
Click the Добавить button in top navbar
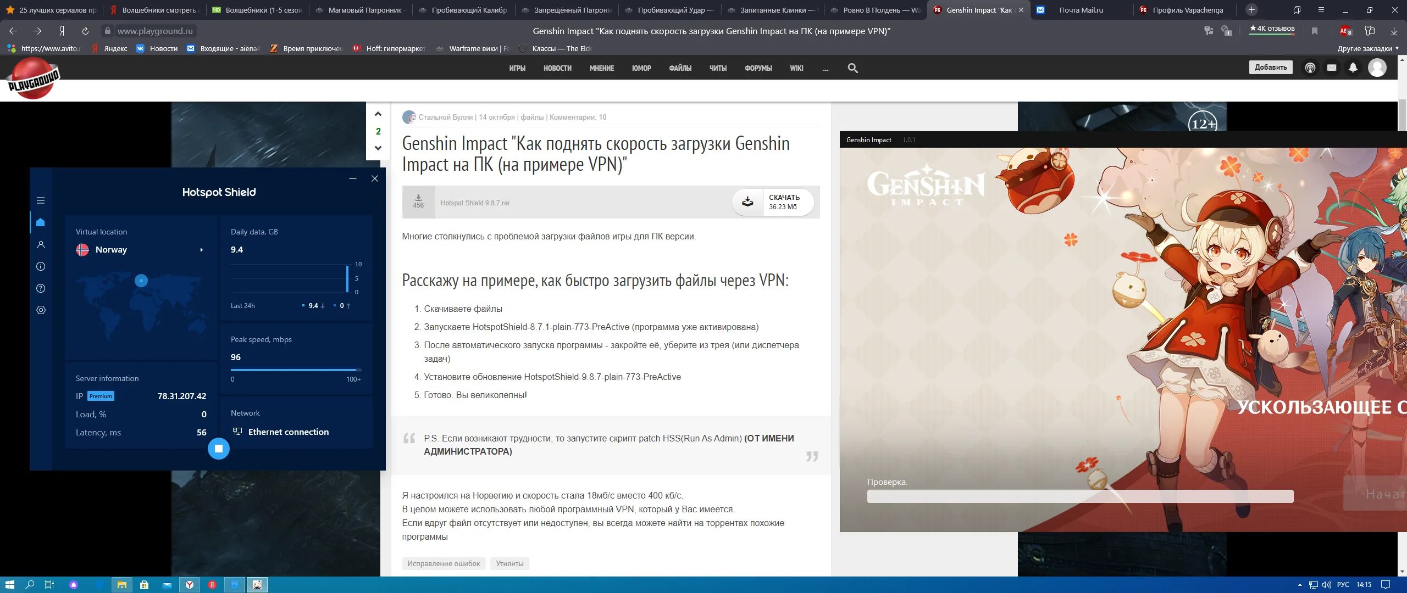(x=1269, y=68)
